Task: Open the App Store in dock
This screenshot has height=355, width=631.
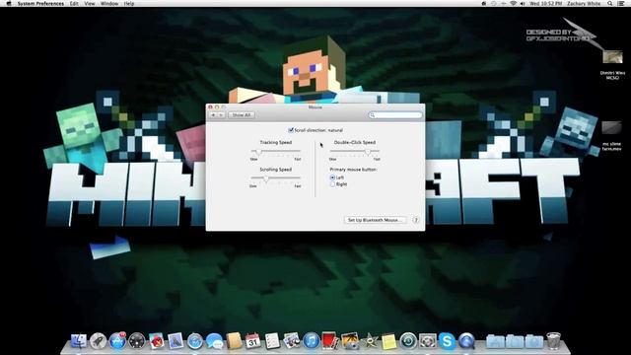Action: click(x=117, y=341)
